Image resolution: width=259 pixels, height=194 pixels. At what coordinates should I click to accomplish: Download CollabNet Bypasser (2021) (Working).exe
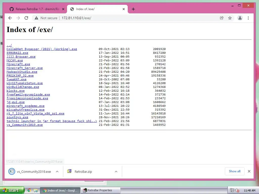click(x=42, y=49)
